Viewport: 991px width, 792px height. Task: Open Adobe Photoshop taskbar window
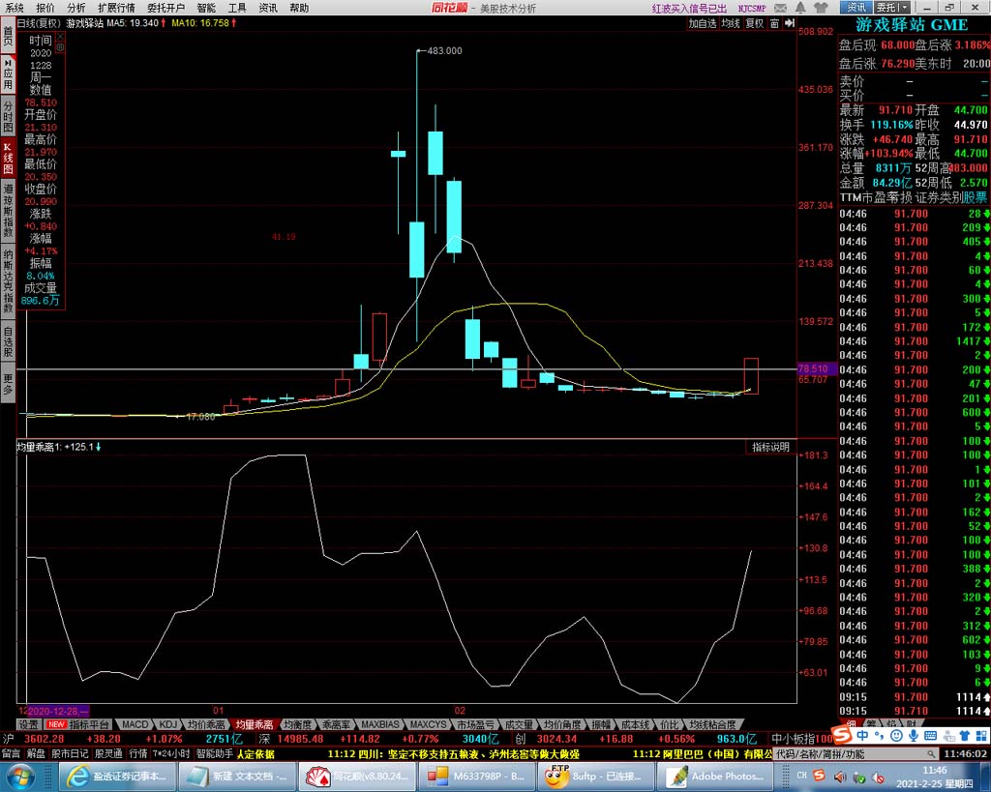[715, 777]
